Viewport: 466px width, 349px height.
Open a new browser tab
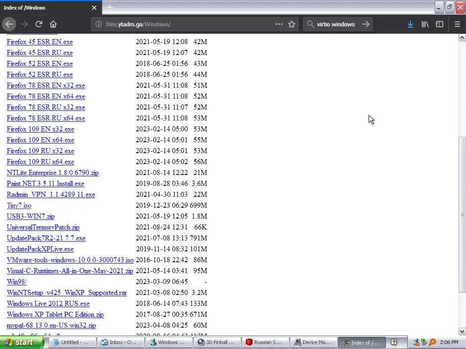coord(110,7)
